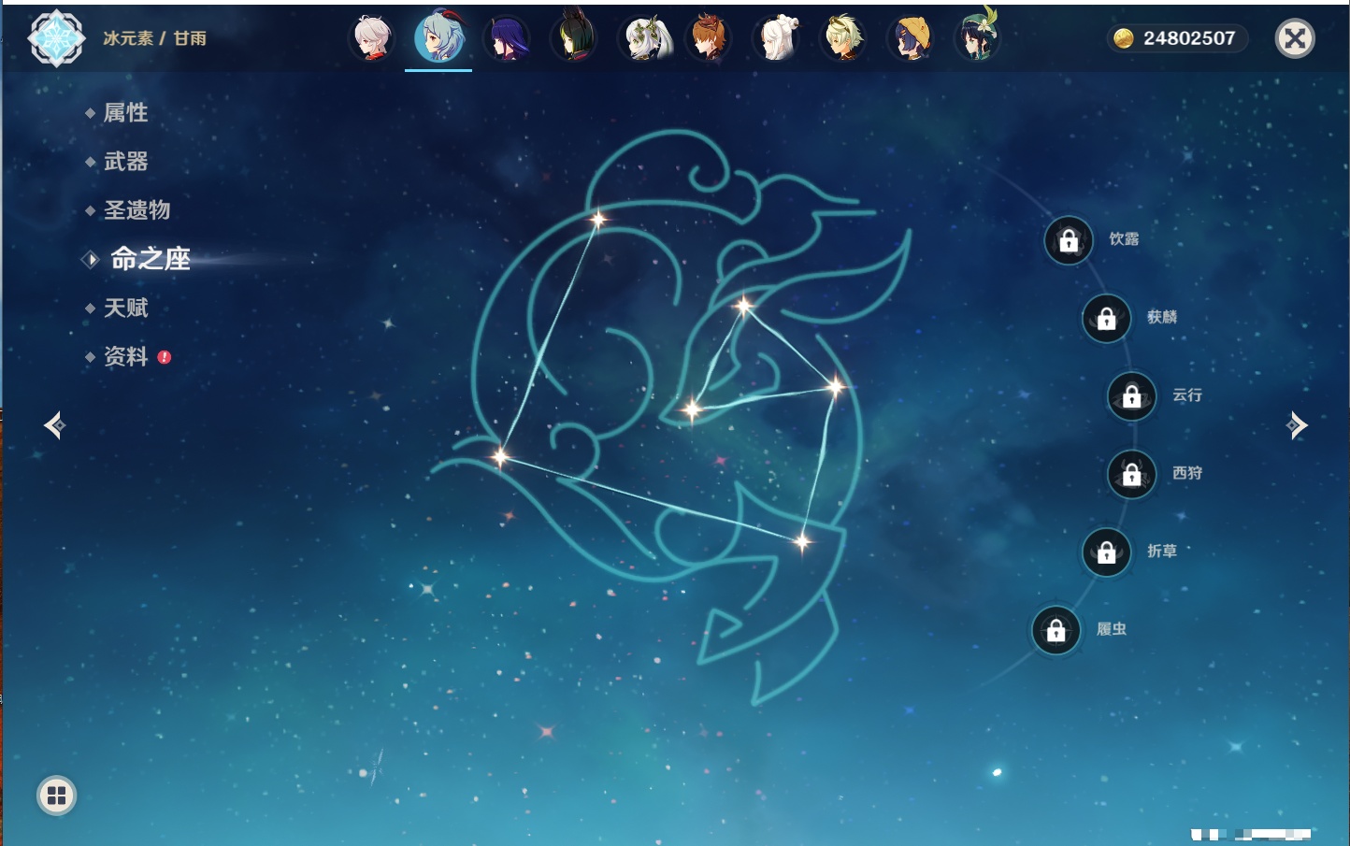Click the 折草 constellation label
This screenshot has width=1350, height=846.
pos(1162,551)
